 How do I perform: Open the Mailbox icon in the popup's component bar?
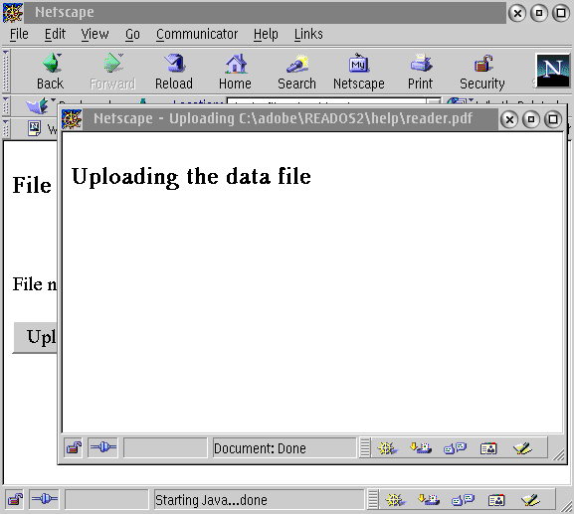[421, 447]
